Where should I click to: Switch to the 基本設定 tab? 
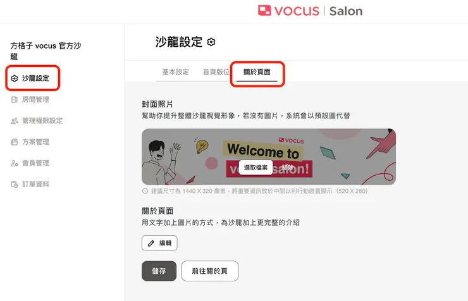(176, 72)
